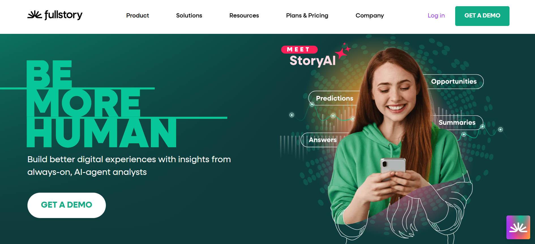Click the StoryAI heading text
Image resolution: width=535 pixels, height=244 pixels.
pyautogui.click(x=313, y=61)
